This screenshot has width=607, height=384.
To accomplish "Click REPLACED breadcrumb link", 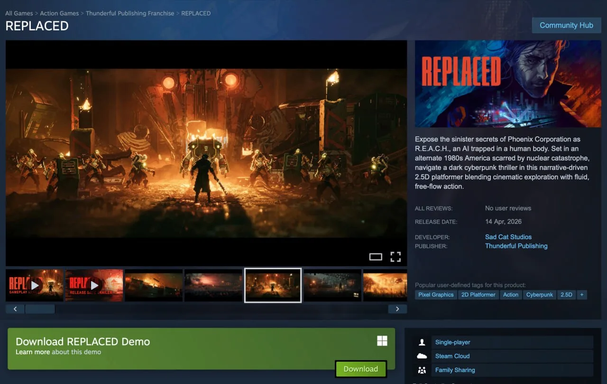I will pos(196,13).
